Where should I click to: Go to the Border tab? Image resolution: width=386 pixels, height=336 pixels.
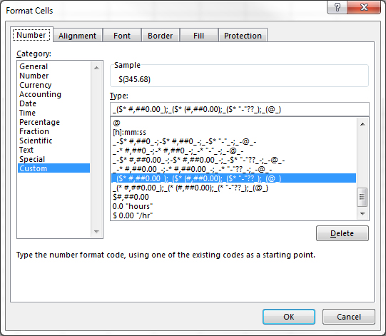pyautogui.click(x=161, y=36)
